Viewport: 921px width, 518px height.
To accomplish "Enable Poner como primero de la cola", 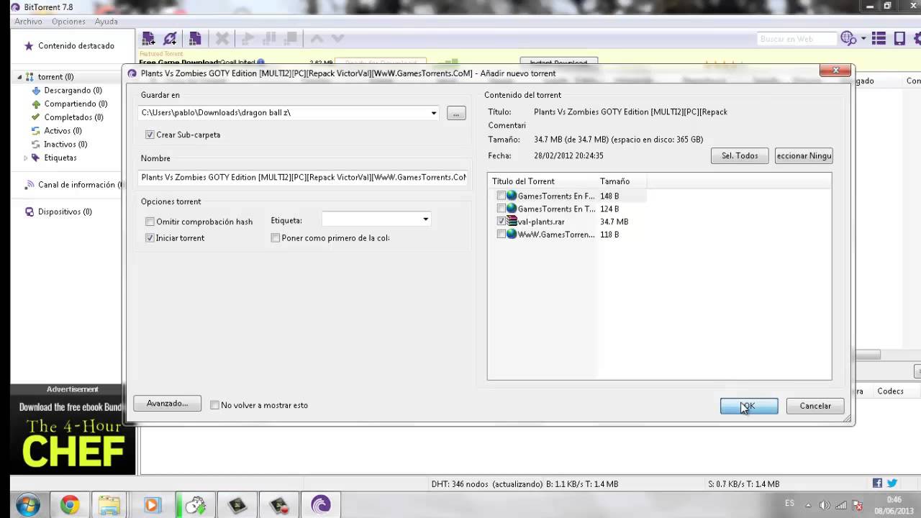I will point(275,237).
